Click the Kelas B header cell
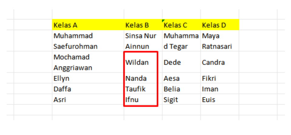 point(143,25)
